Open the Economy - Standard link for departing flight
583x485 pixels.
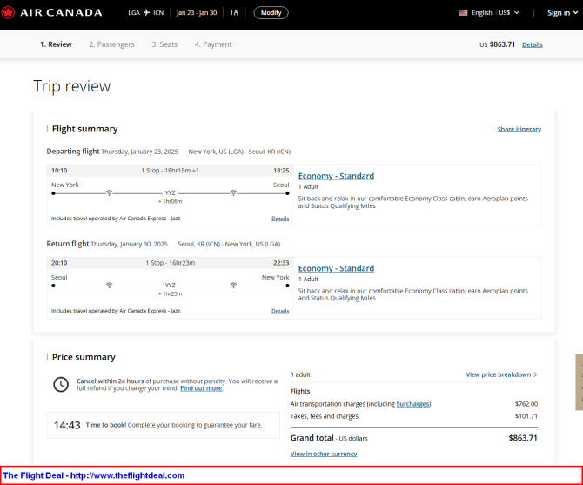click(336, 176)
